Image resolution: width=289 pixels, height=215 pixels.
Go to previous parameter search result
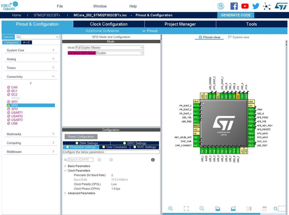pos(99,160)
